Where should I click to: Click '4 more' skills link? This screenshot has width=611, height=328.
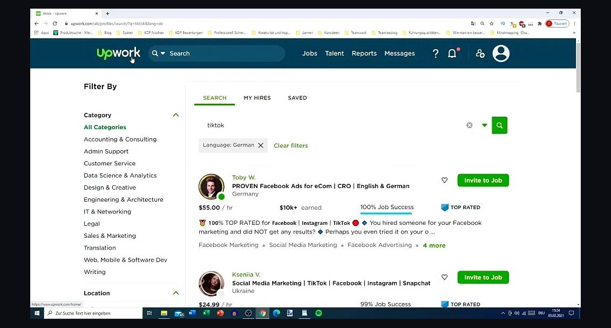(434, 245)
